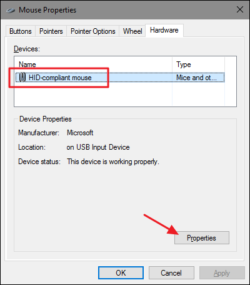Switch to the Wheel tab
Viewport: 250px width, 285px height.
click(132, 31)
